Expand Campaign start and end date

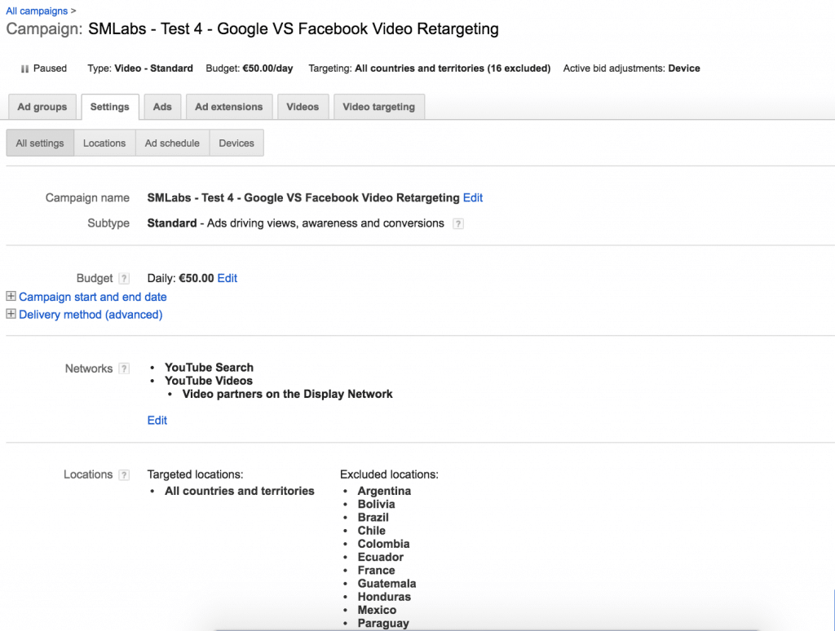coord(11,296)
